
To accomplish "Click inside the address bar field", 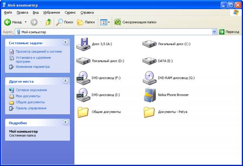I will pos(114,32).
